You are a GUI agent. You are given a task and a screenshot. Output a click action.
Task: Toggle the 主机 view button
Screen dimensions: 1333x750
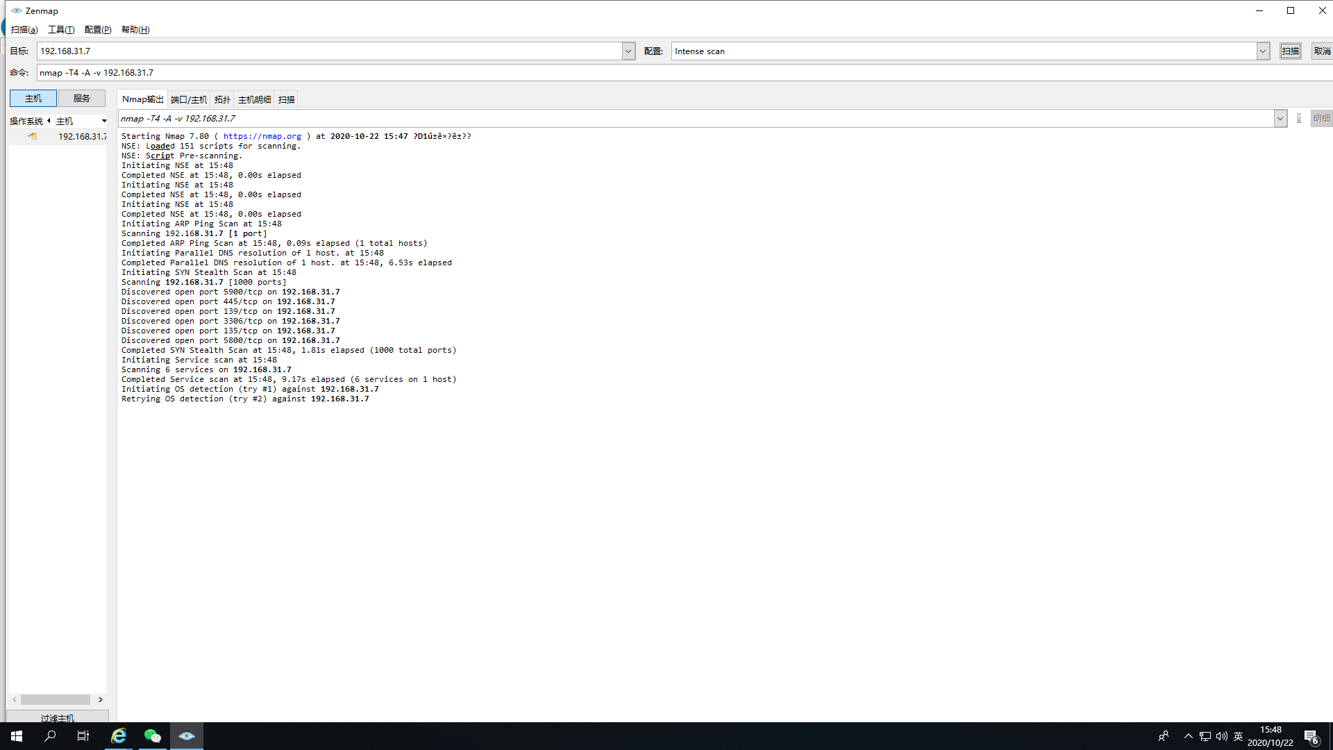click(33, 99)
